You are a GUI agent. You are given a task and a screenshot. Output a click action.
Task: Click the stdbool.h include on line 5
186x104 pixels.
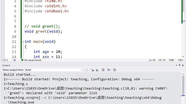click(57, 11)
